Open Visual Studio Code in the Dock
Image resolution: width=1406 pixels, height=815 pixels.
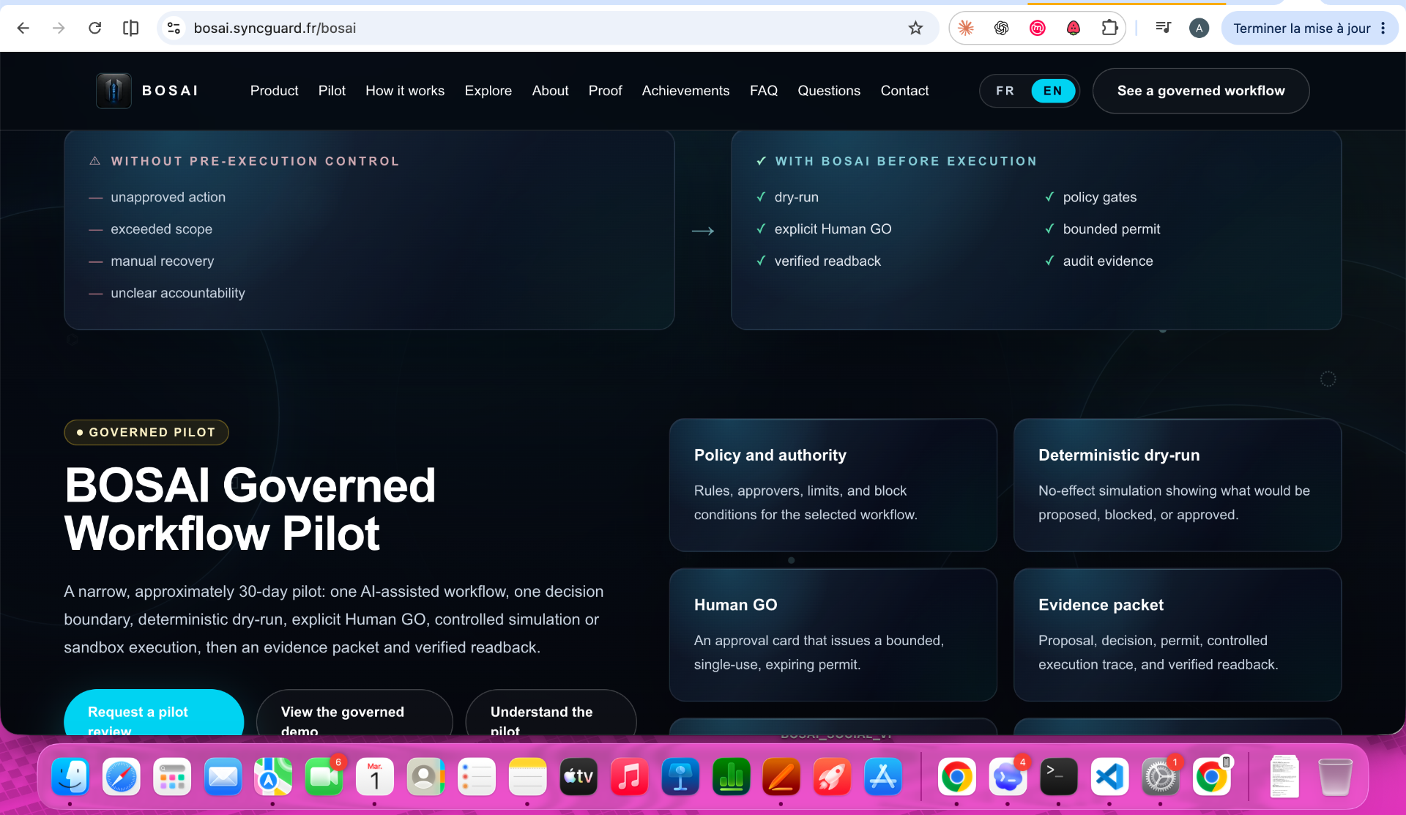1109,776
